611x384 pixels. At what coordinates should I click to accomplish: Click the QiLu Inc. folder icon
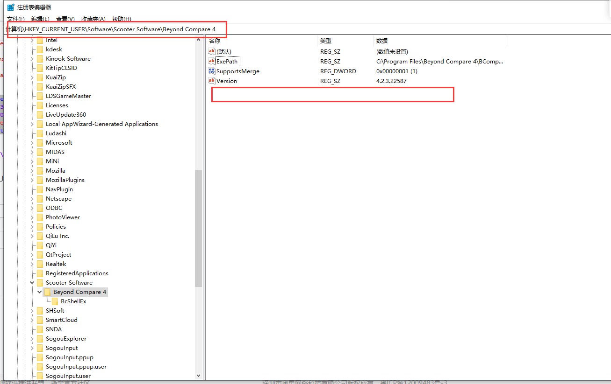point(40,236)
